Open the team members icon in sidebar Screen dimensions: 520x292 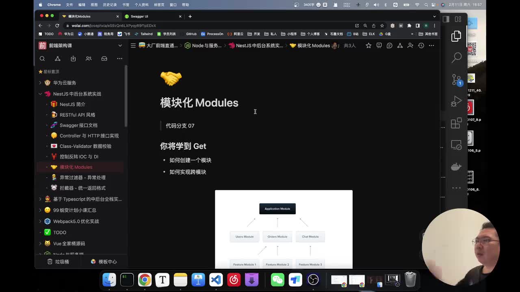point(89,58)
